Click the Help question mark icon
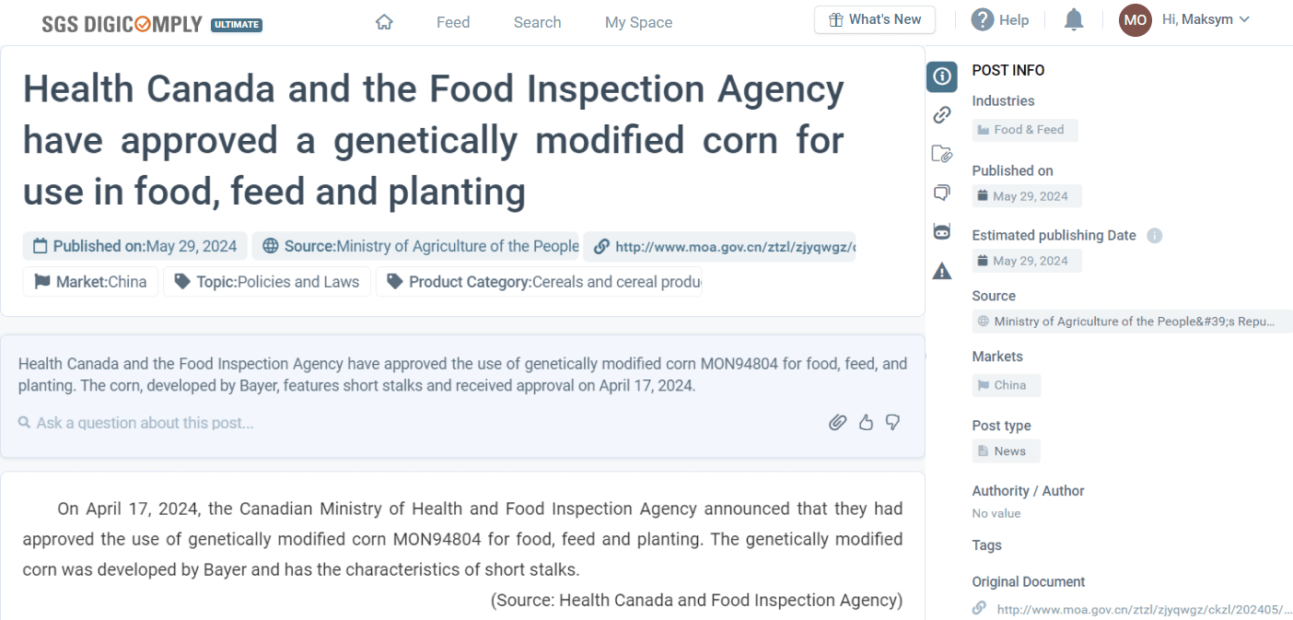 (x=984, y=19)
